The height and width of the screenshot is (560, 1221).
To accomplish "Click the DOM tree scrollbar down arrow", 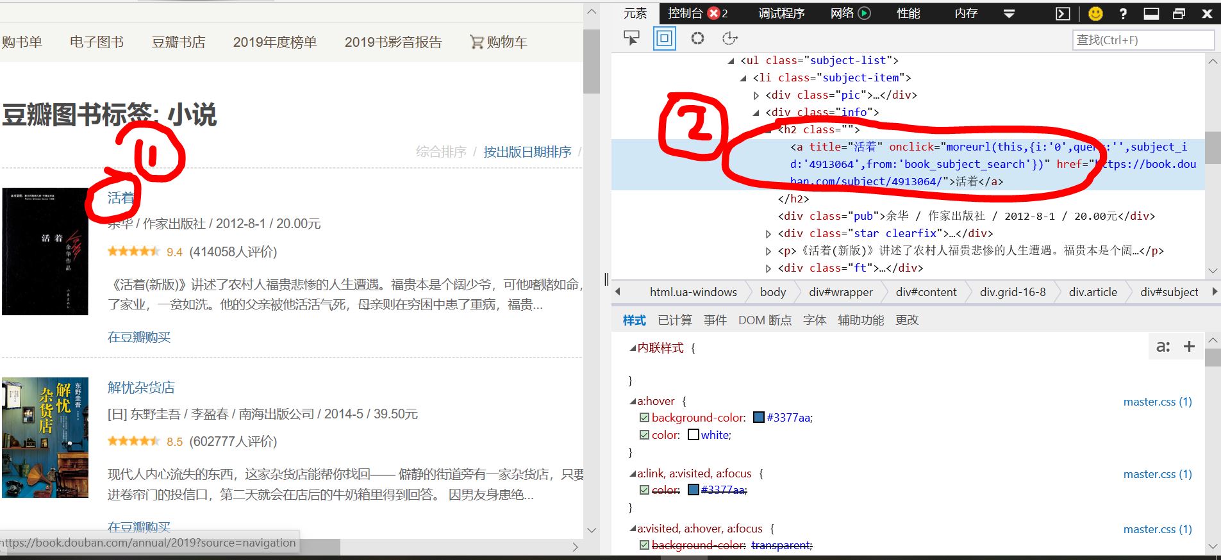I will tap(1213, 271).
